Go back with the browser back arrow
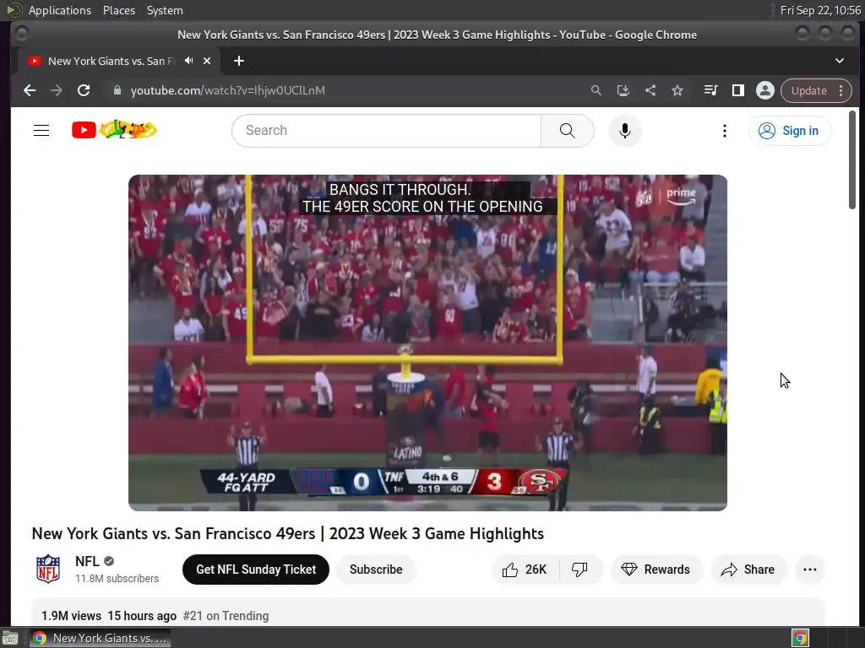 click(30, 90)
